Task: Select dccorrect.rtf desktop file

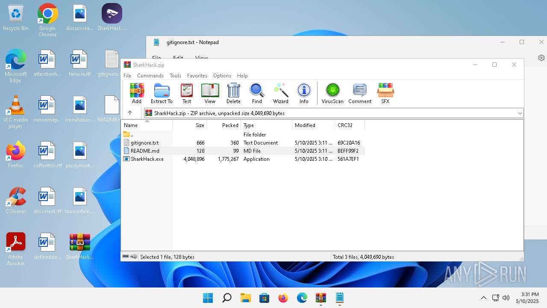Action: [x=47, y=201]
